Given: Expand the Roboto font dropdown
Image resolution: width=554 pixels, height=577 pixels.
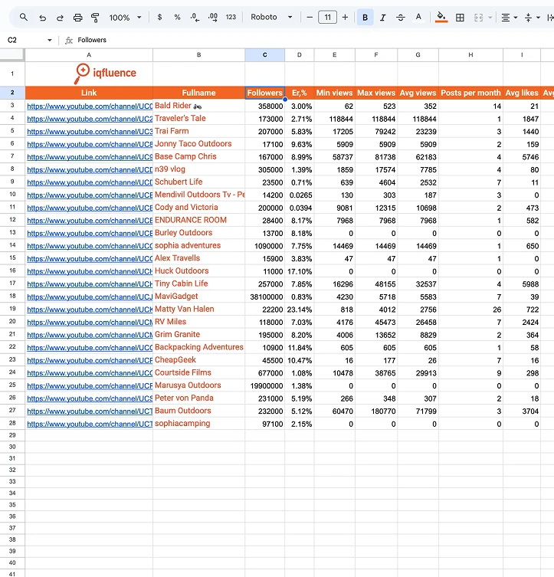Looking at the screenshot, I should 271,18.
